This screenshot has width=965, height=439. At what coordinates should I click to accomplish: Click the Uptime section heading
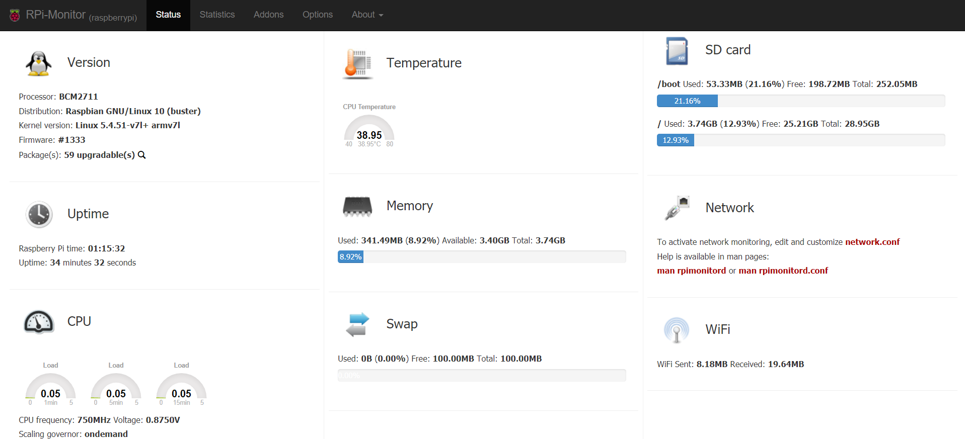pos(88,214)
